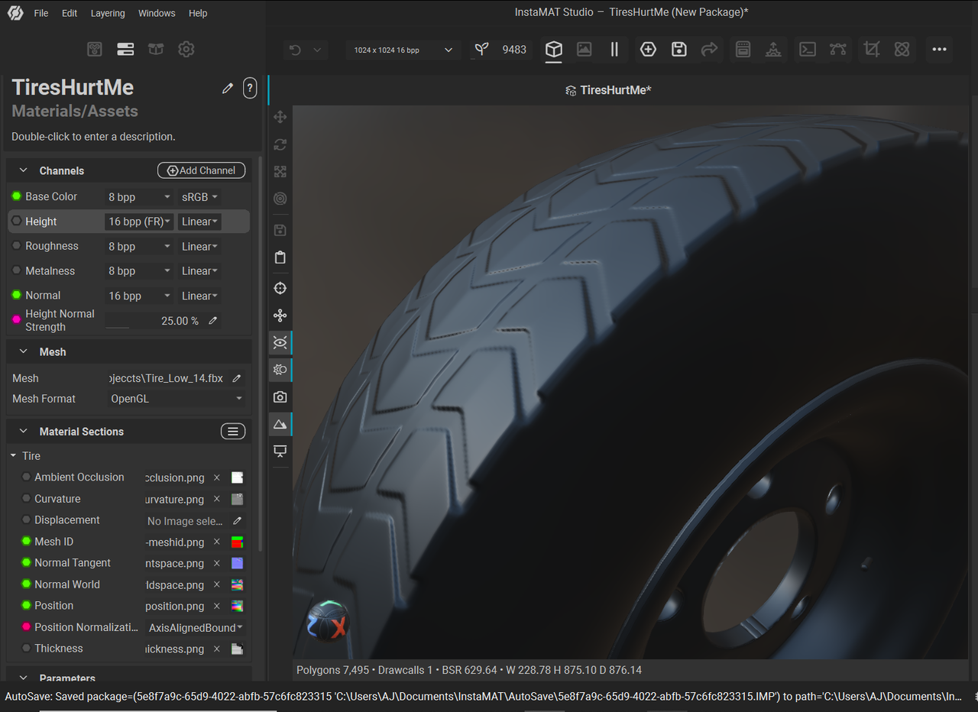Open the Layering menu
This screenshot has height=712, width=978.
[108, 13]
